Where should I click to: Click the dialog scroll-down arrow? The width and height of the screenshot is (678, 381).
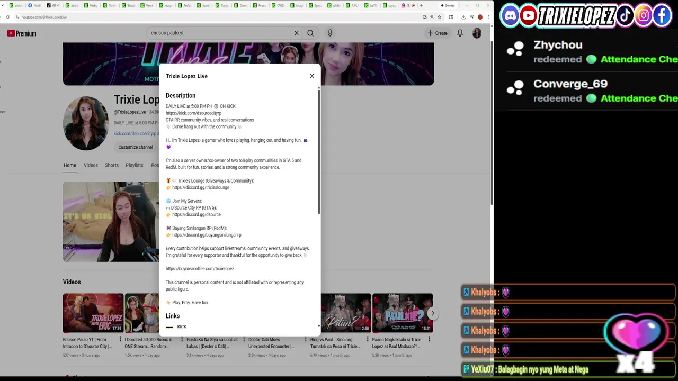click(319, 326)
